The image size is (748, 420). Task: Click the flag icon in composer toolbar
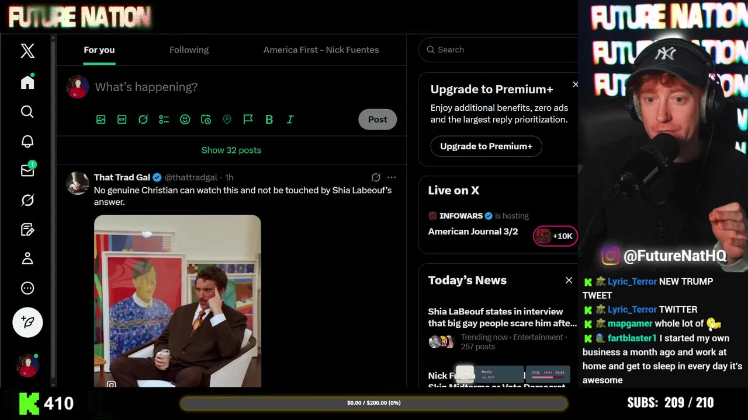click(248, 120)
